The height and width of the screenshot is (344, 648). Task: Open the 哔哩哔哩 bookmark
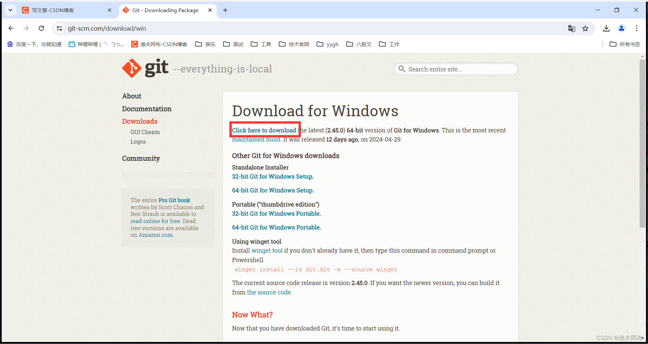[x=96, y=44]
